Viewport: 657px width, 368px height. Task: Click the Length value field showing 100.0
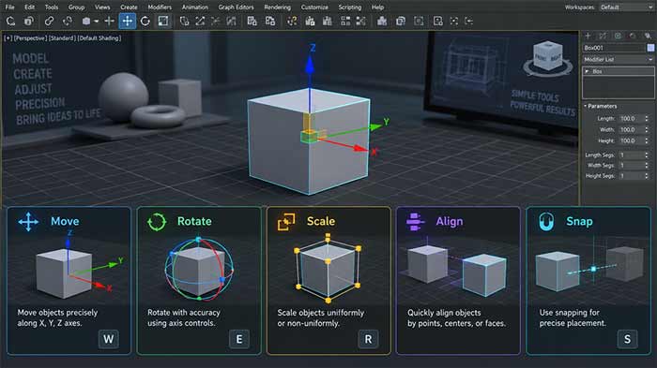tap(631, 118)
